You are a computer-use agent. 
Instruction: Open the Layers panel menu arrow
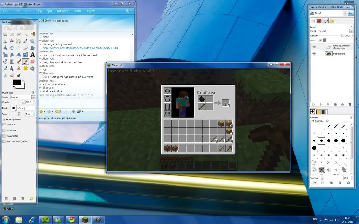[x=351, y=27]
